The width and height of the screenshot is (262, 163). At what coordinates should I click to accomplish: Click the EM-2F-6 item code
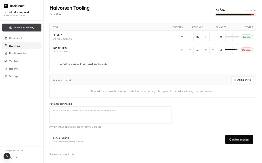pos(58,35)
